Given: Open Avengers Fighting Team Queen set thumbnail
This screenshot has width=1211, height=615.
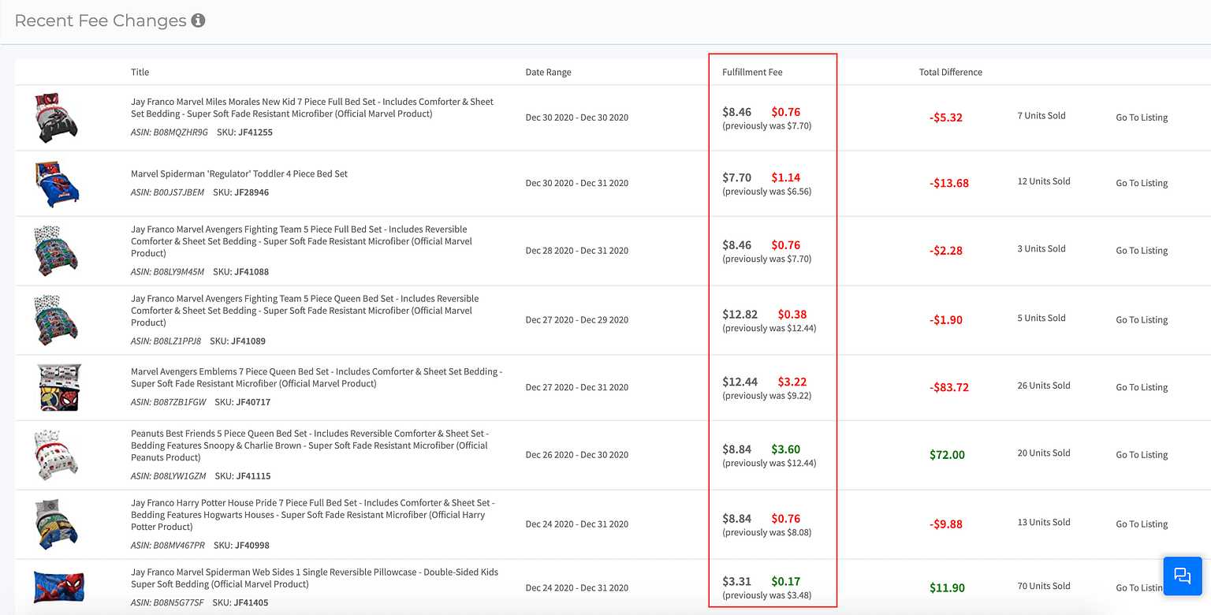Looking at the screenshot, I should (57, 320).
